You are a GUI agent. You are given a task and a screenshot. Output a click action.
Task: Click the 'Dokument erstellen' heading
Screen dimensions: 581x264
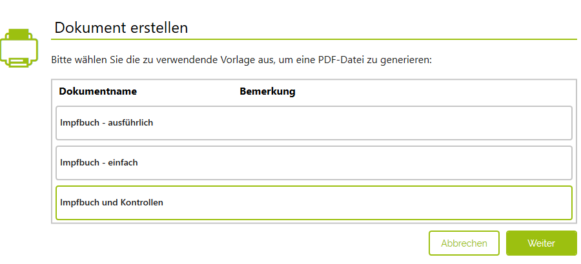pos(121,28)
